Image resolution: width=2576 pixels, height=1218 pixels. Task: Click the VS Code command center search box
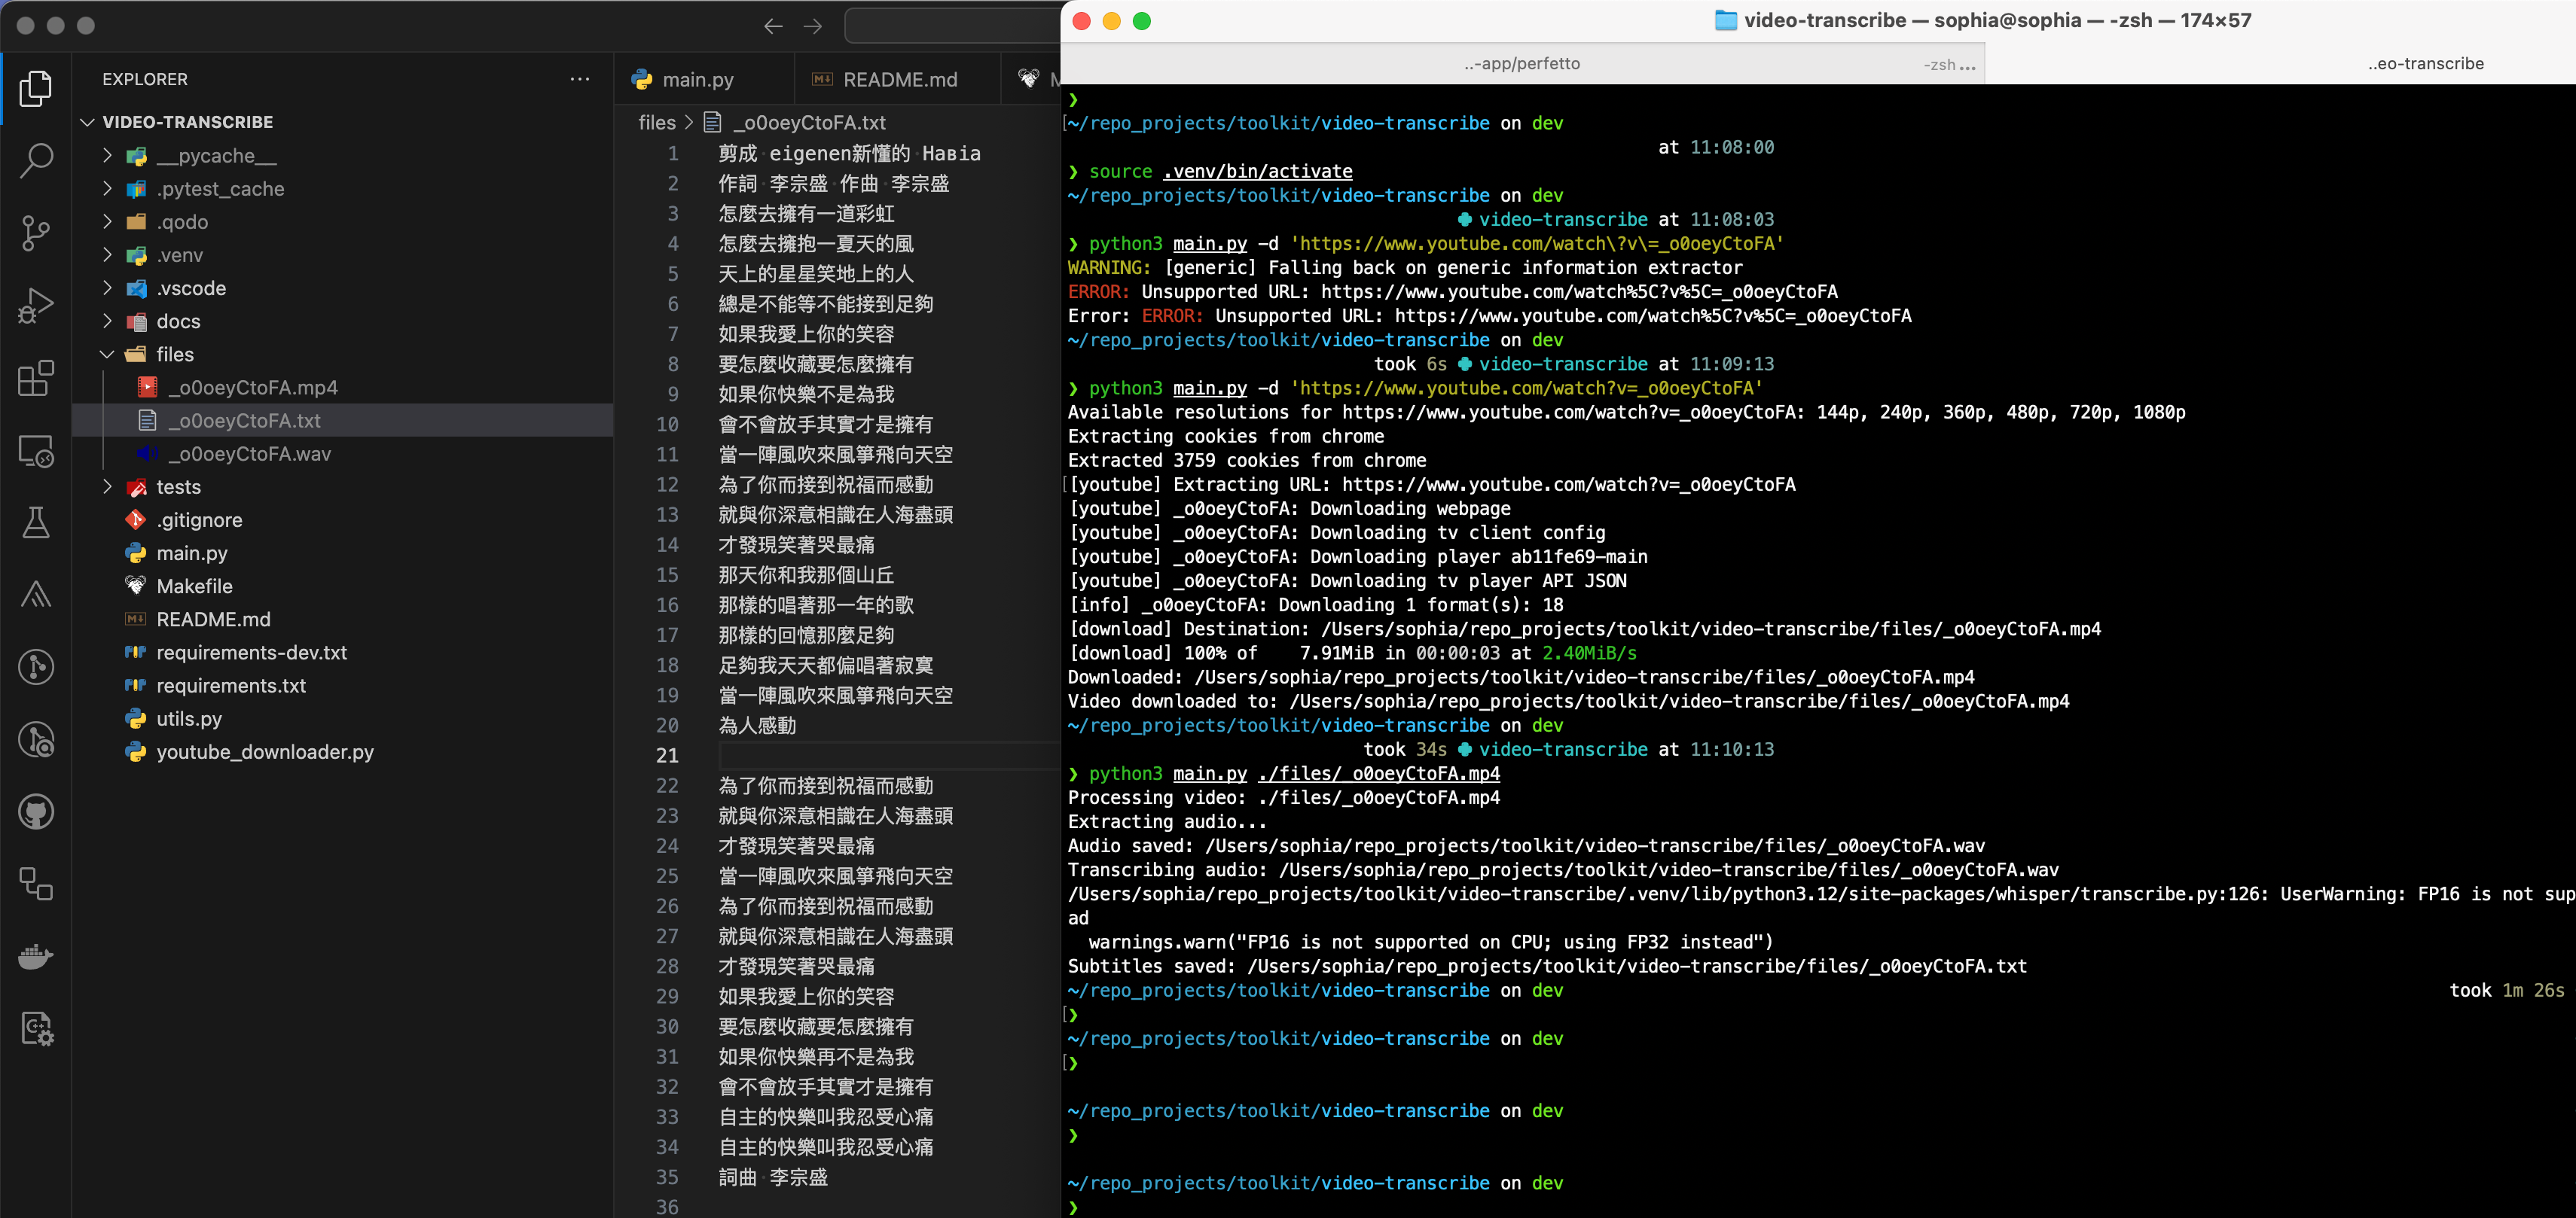pyautogui.click(x=952, y=26)
